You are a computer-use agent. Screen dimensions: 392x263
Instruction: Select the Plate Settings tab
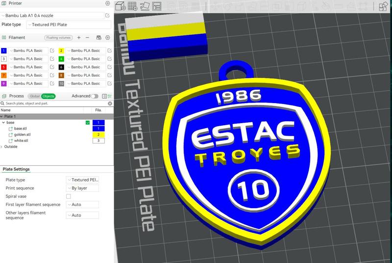click(16, 169)
